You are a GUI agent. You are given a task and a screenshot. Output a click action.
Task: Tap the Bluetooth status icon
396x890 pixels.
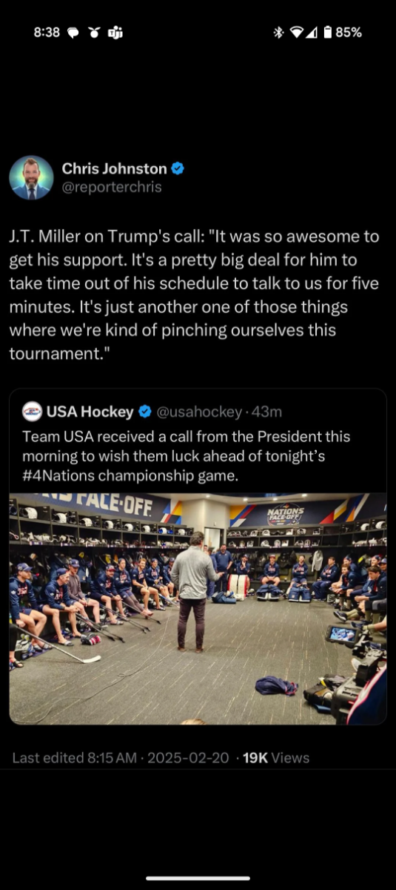point(278,33)
